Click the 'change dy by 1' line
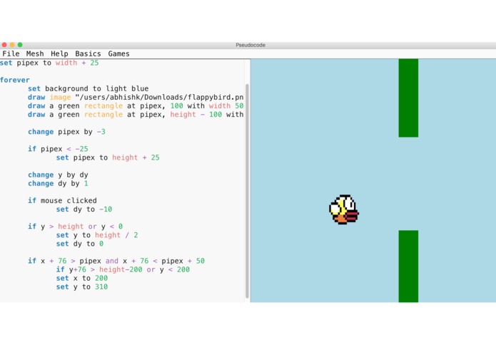This screenshot has height=352, width=496. tap(58, 183)
